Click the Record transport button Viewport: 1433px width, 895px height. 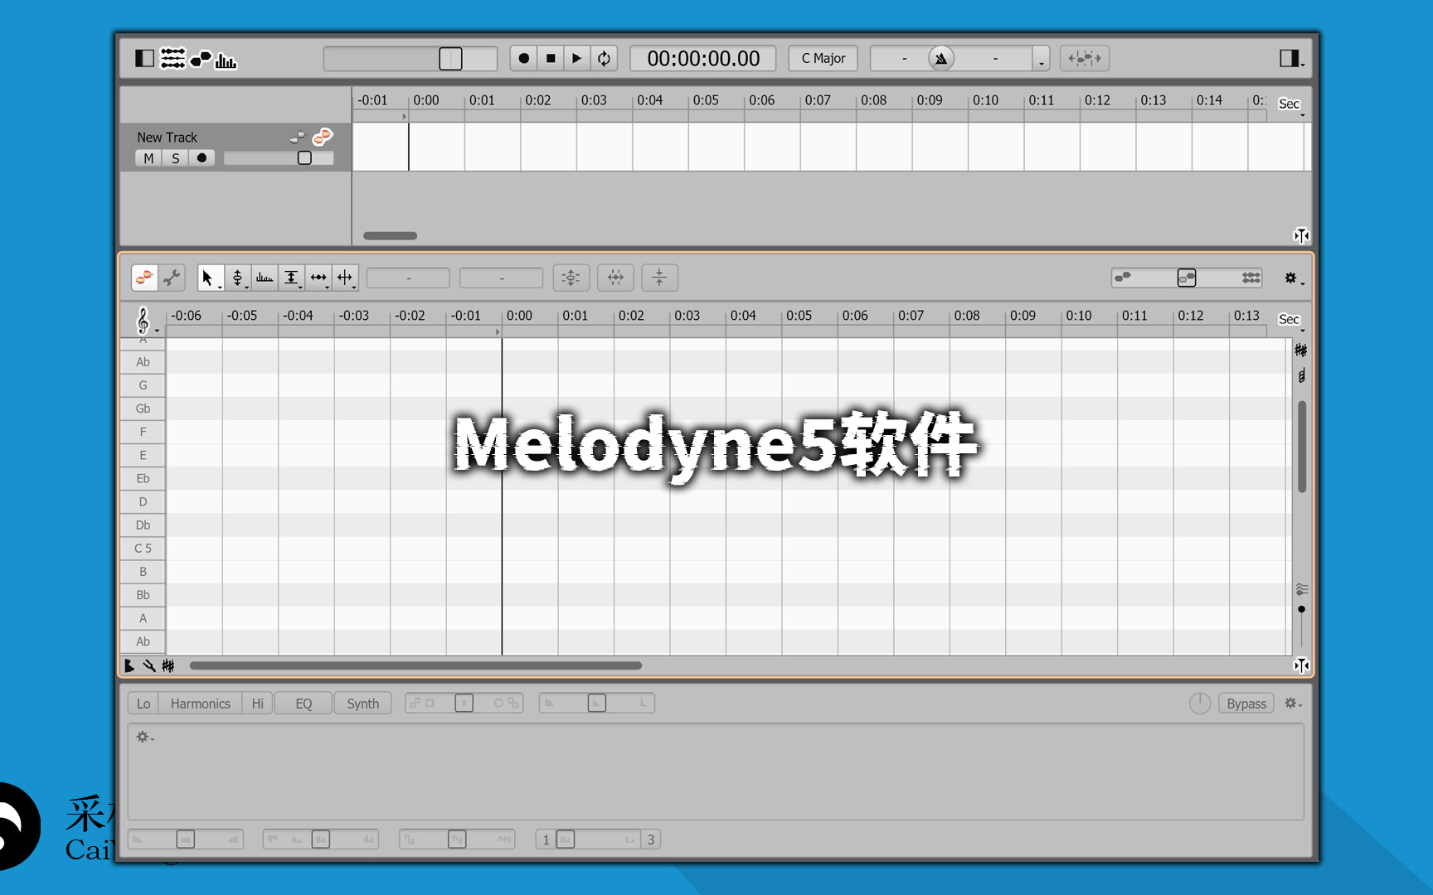click(x=523, y=58)
